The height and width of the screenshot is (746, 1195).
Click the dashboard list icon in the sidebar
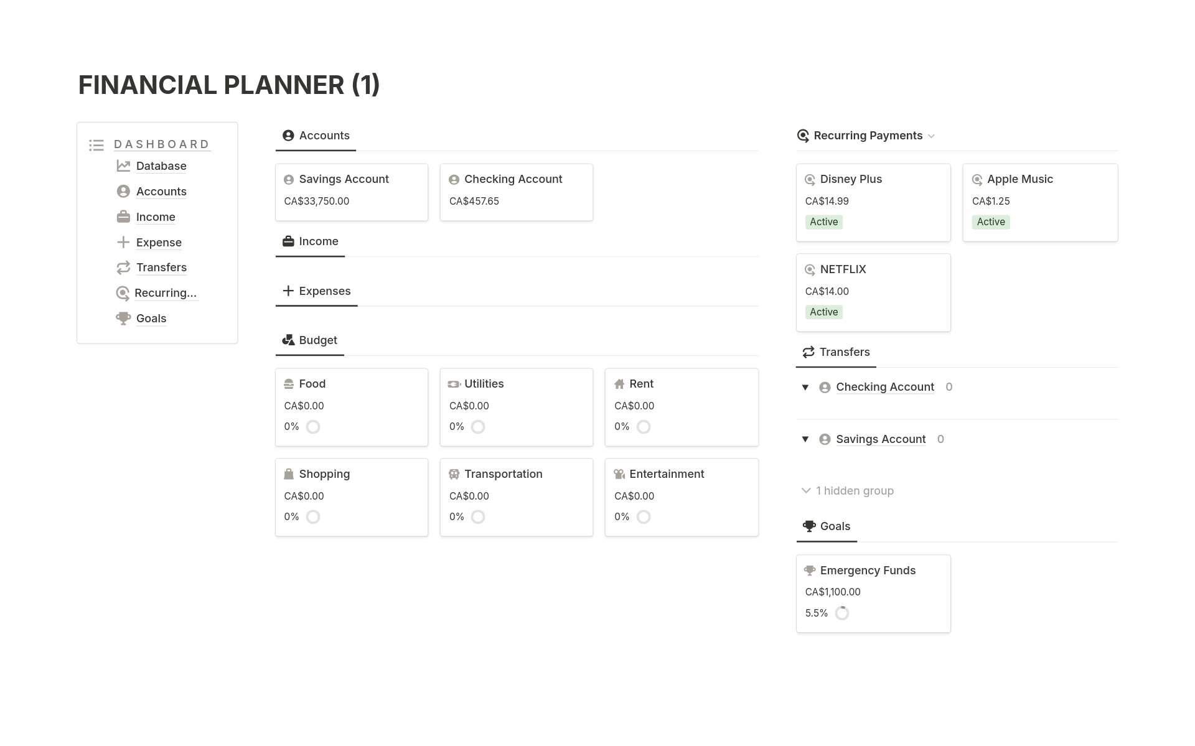(x=96, y=145)
